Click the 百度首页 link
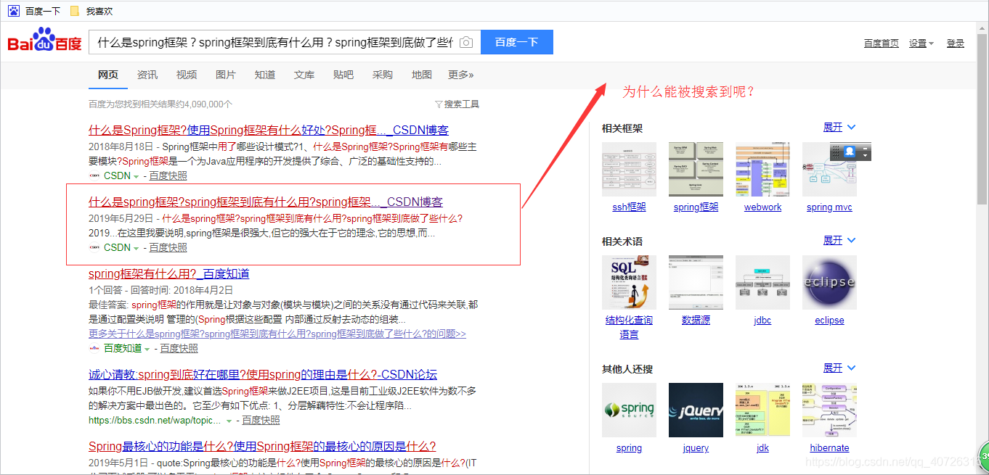989x475 pixels. click(x=882, y=44)
